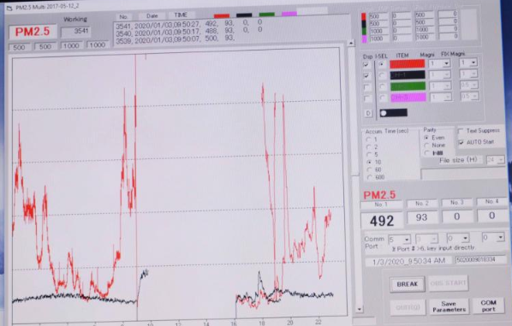Enable the Text Suppress checkbox
The height and width of the screenshot is (326, 512).
point(461,131)
